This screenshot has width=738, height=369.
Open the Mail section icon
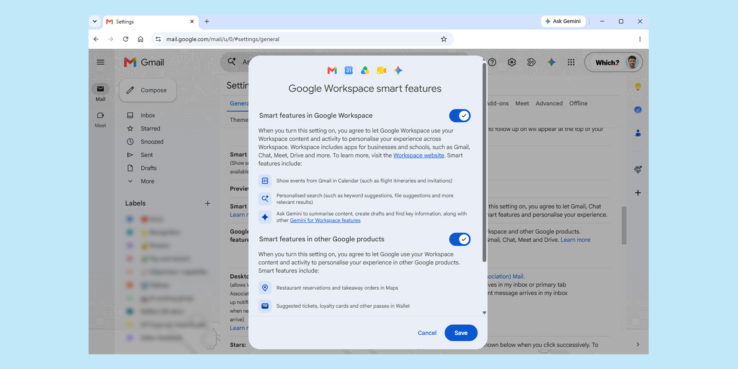click(x=100, y=89)
